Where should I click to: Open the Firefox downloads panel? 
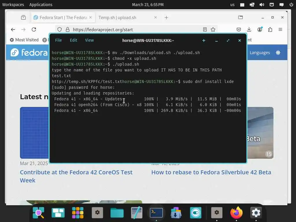(249, 30)
